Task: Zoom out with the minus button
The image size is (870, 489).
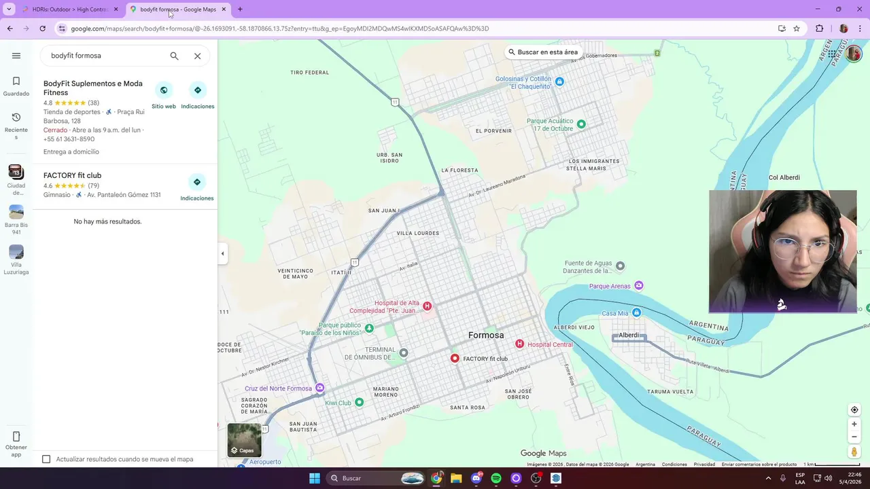Action: 854,437
